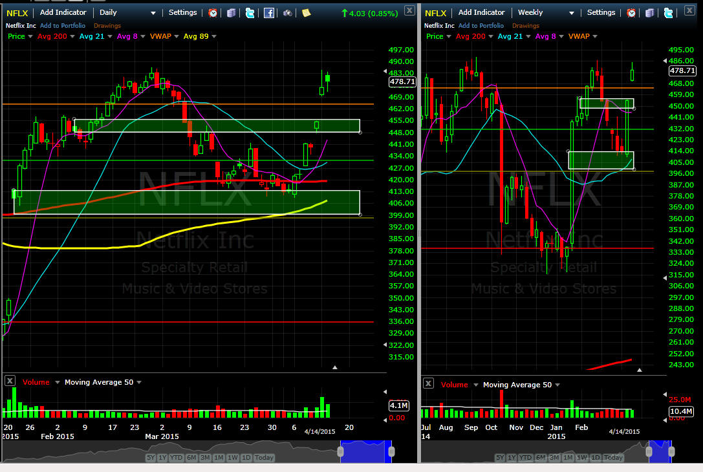The image size is (703, 472).
Task: Close the Volume pane in Weekly chart
Action: [x=428, y=383]
